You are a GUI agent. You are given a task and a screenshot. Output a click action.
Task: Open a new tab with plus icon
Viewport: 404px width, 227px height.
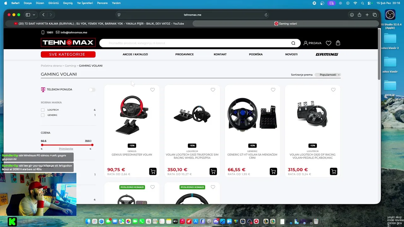[x=367, y=15]
